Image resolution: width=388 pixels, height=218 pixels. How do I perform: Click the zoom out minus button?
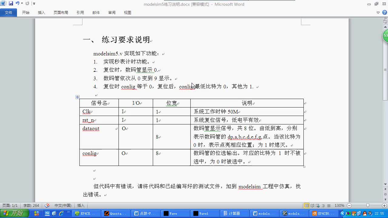point(349,206)
